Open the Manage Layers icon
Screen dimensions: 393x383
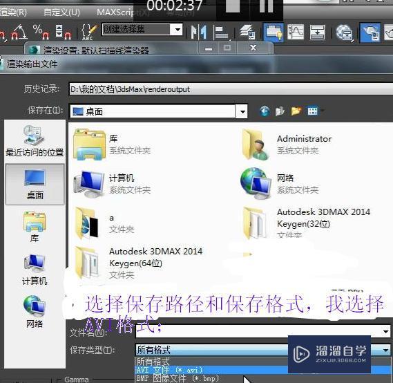click(x=247, y=32)
